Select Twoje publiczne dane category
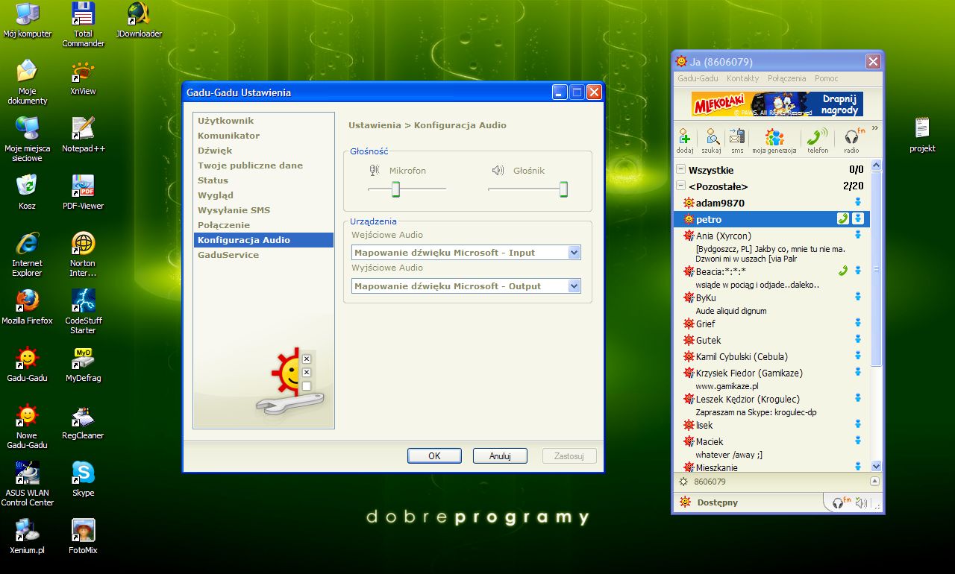955x574 pixels. [x=263, y=165]
